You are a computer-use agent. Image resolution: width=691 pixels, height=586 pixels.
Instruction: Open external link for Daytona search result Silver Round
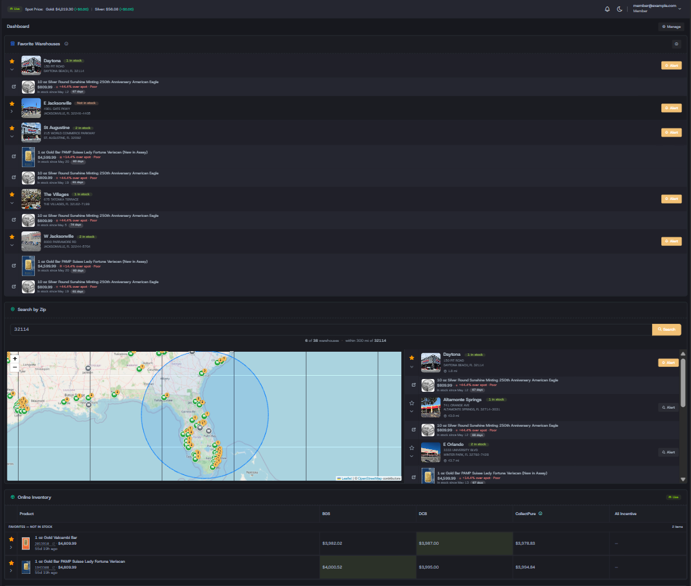tap(414, 385)
